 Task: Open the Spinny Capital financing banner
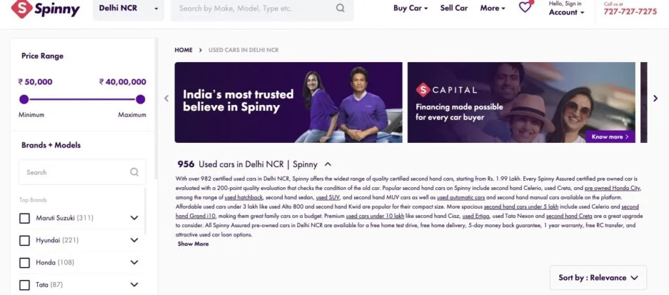click(x=521, y=102)
